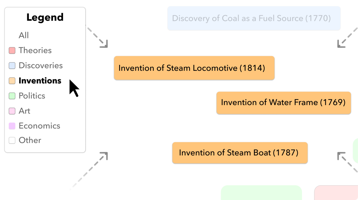Screen dimensions: 358x200
Task: Filter by Discoveries label
Action: click(x=41, y=66)
